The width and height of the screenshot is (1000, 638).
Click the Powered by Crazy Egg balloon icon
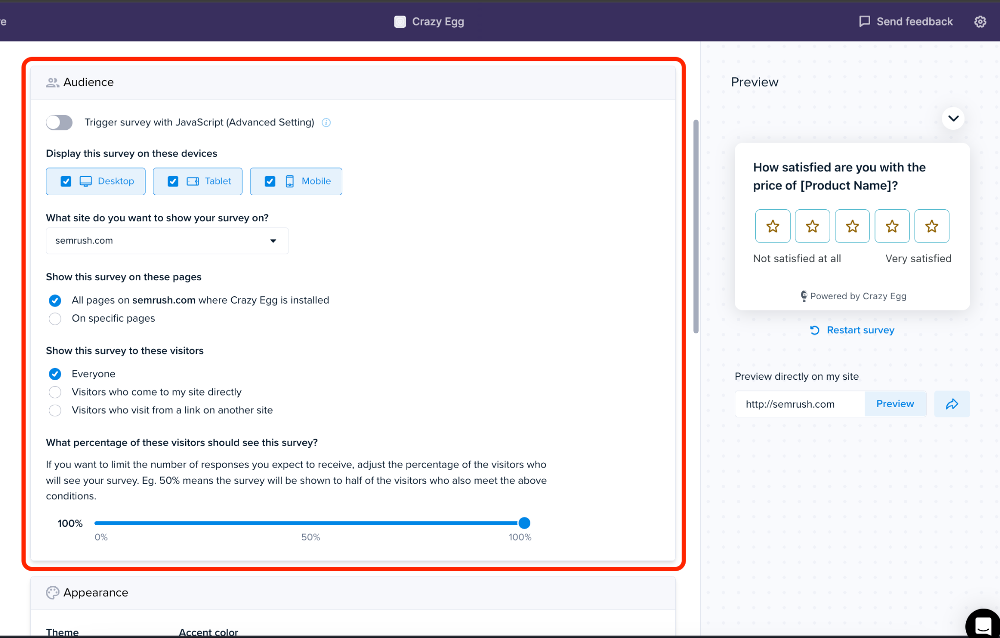pyautogui.click(x=804, y=296)
